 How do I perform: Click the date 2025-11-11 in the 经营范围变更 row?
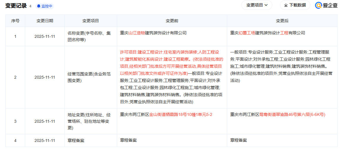45,77
